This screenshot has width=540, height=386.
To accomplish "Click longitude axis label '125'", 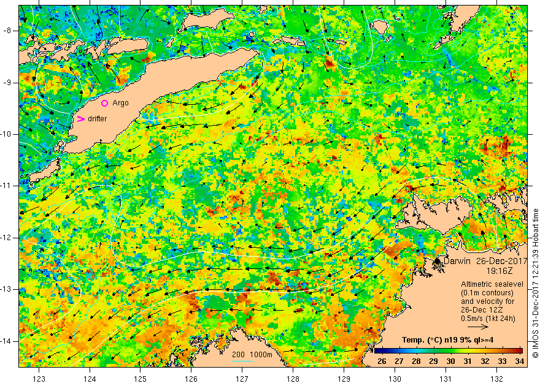I will pos(140,379).
